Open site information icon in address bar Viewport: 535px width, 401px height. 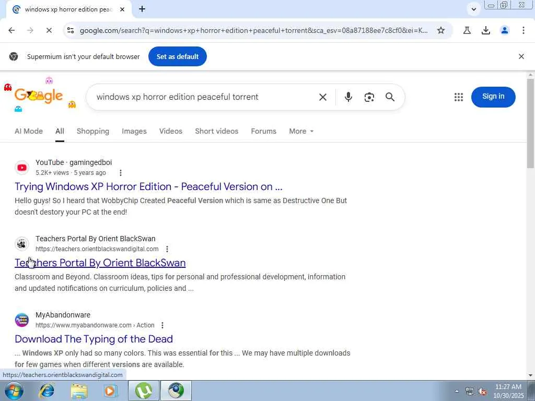coord(71,30)
